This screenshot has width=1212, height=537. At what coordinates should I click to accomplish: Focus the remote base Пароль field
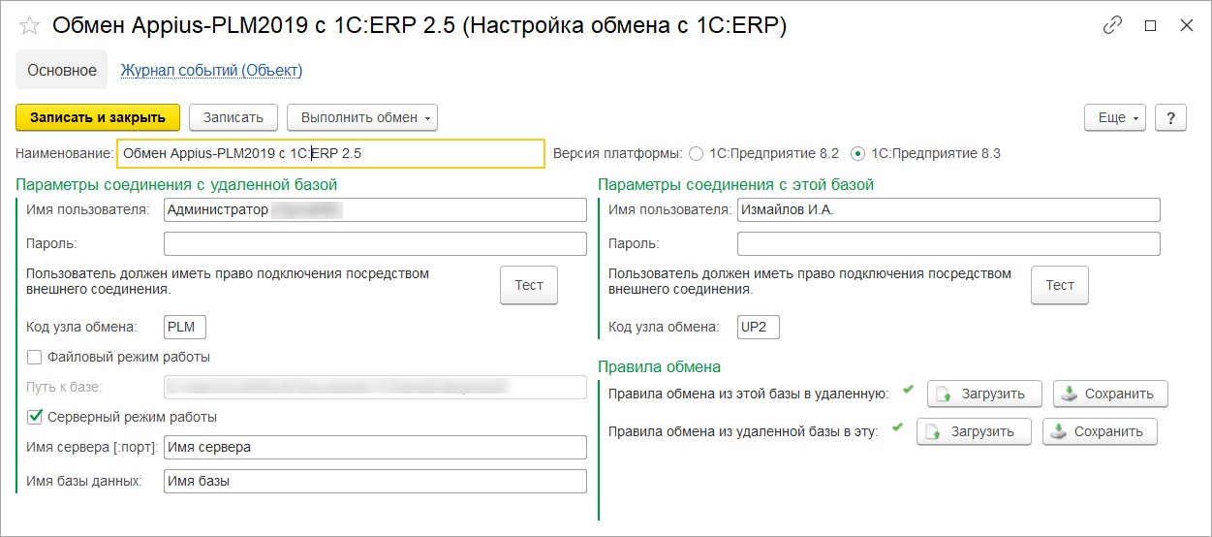click(x=375, y=243)
